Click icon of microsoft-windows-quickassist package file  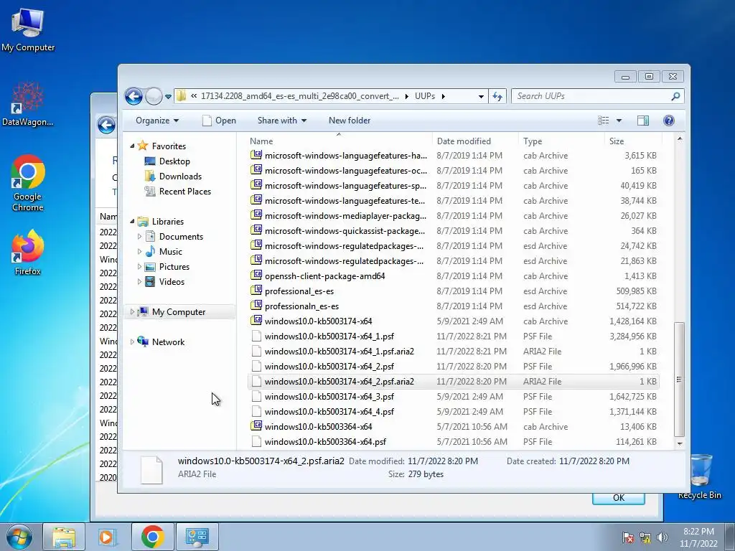coord(256,230)
